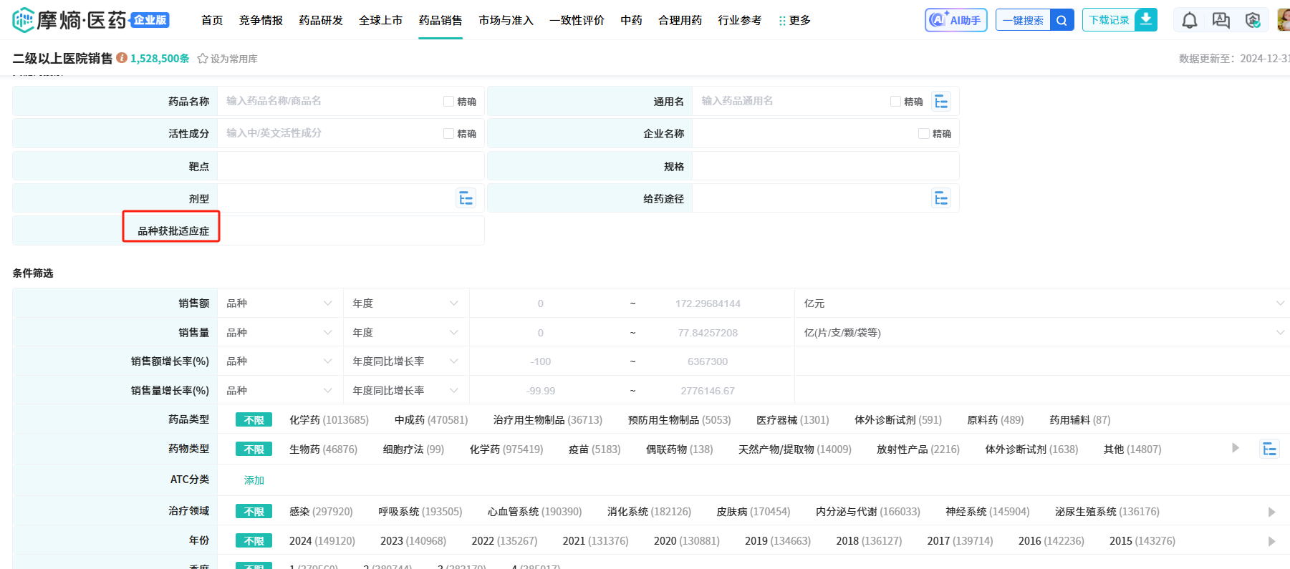Screen dimensions: 1290x569
Task: Open the tree selector icon for 通用名
Action: [x=941, y=102]
